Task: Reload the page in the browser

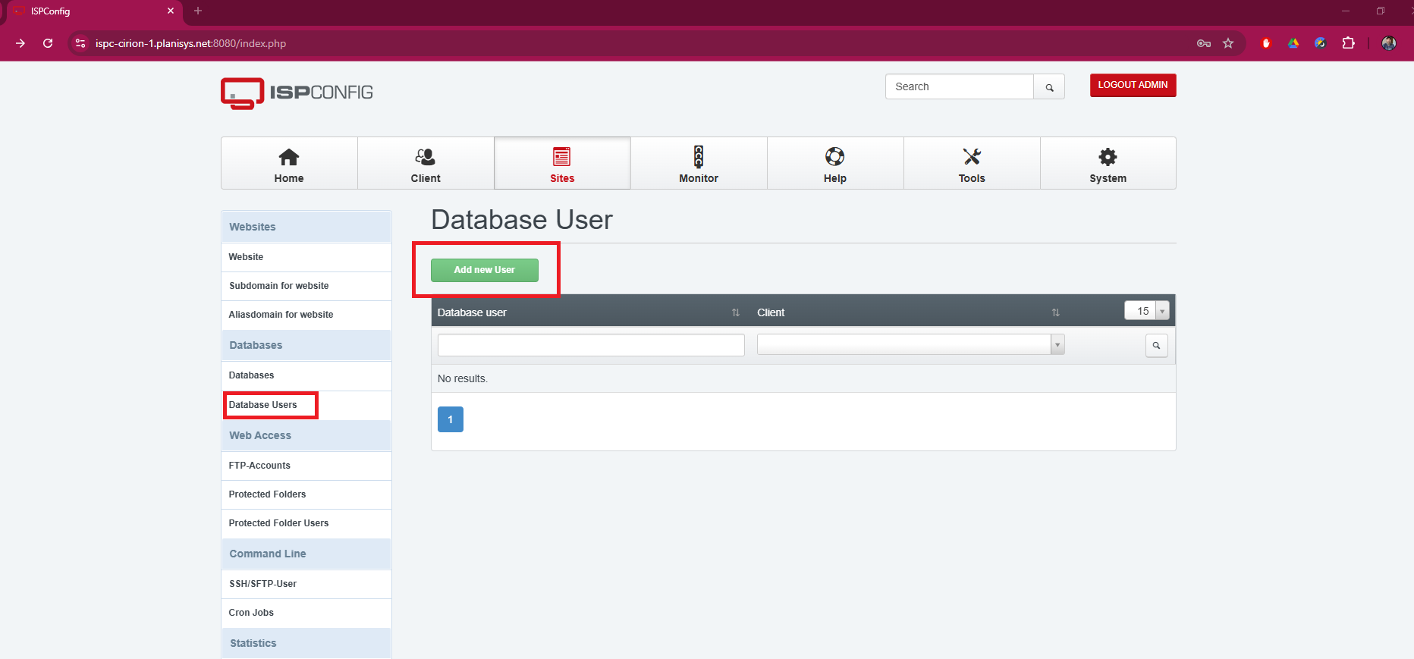Action: 48,43
